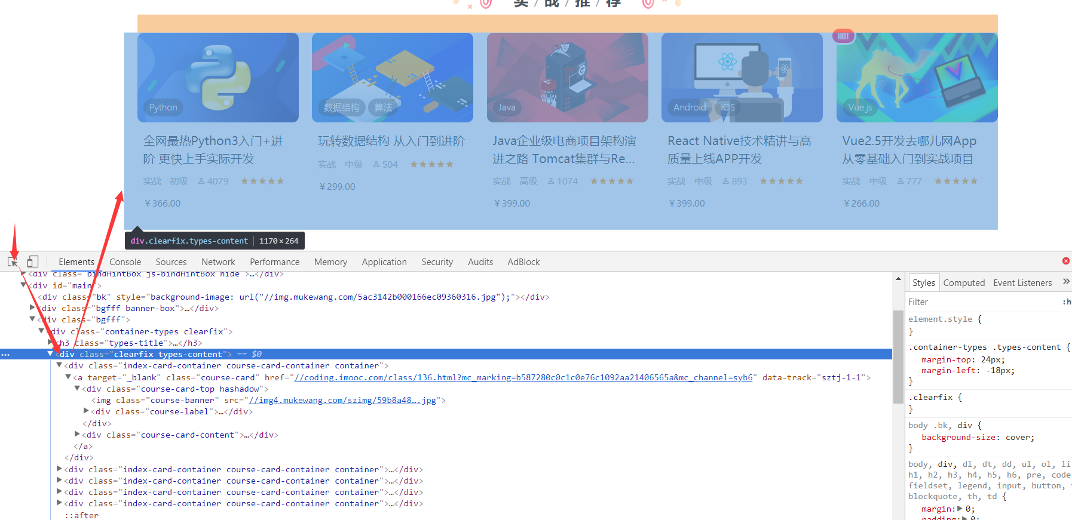This screenshot has height=520, width=1072.
Task: Click the Vue.js tag label
Action: (860, 107)
